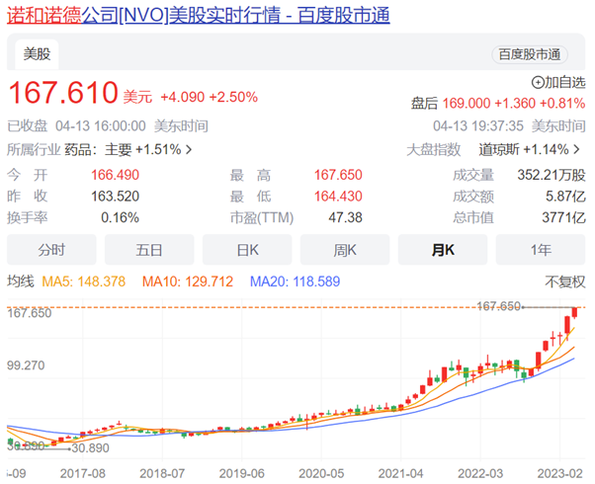The width and height of the screenshot is (595, 484).
Task: Select the 美股 tab
Action: point(37,54)
